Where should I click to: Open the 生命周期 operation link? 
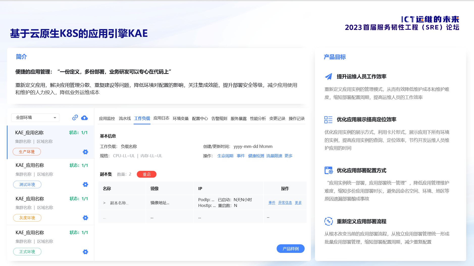[x=225, y=156]
